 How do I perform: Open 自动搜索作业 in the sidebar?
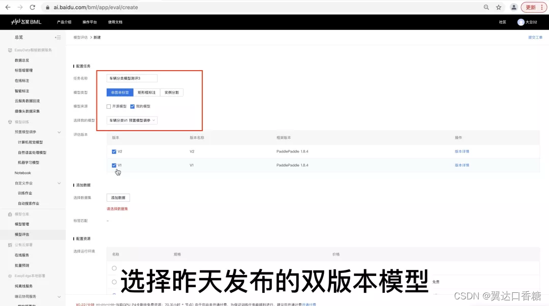[x=28, y=203]
